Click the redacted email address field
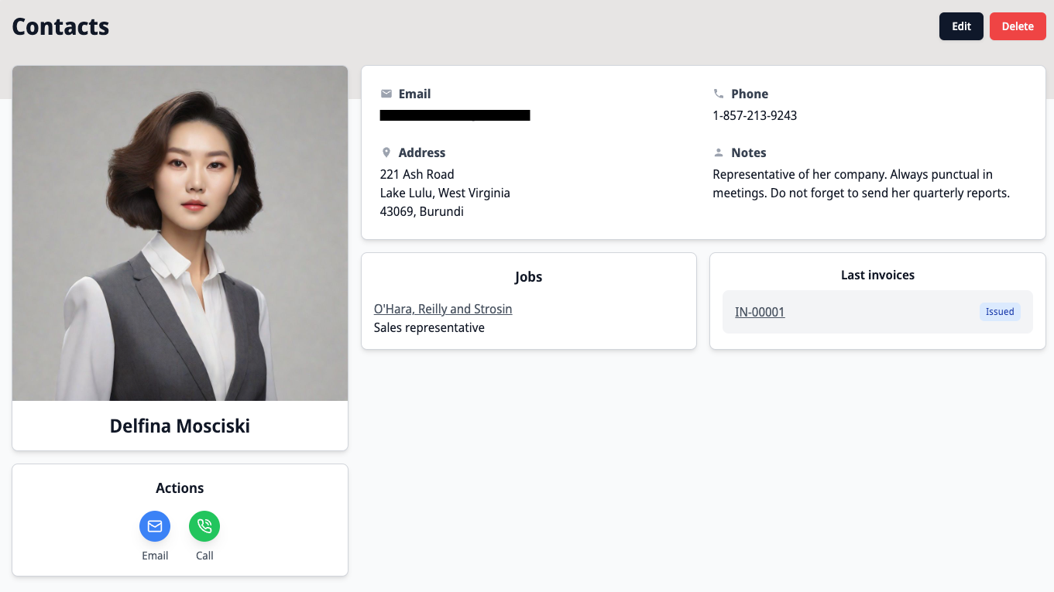Viewport: 1054px width, 592px height. (455, 115)
